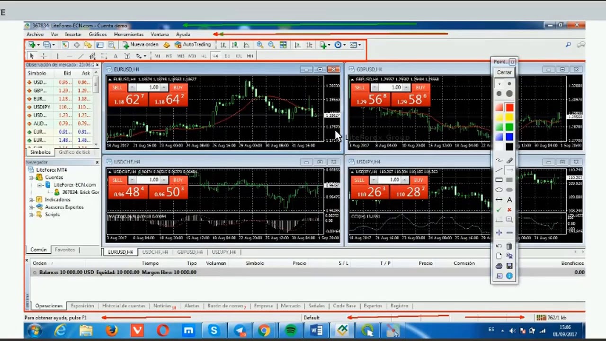This screenshot has width=606, height=341.
Task: Switch to the Favoritos navigator tab
Action: tap(65, 250)
